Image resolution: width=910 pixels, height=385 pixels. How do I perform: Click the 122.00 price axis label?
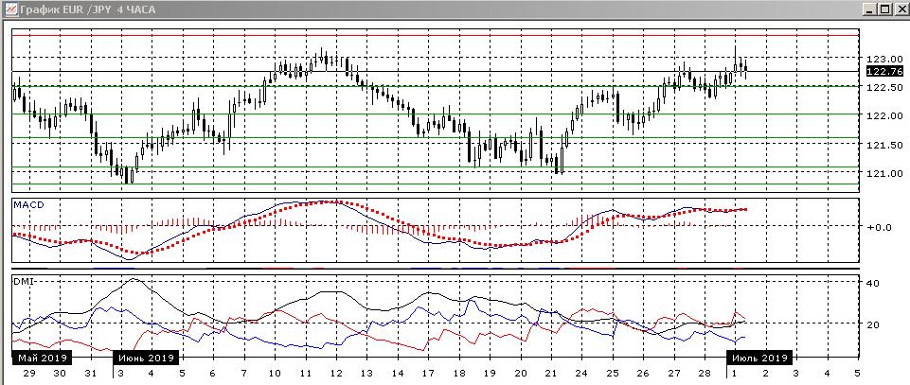point(882,116)
